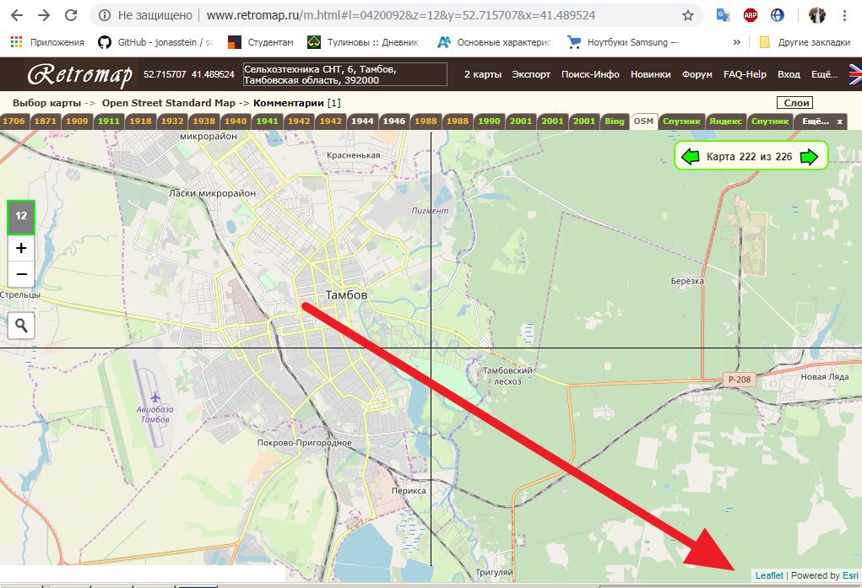
Task: Click the address box showing Сельхозтехника СНТ
Action: coord(344,75)
